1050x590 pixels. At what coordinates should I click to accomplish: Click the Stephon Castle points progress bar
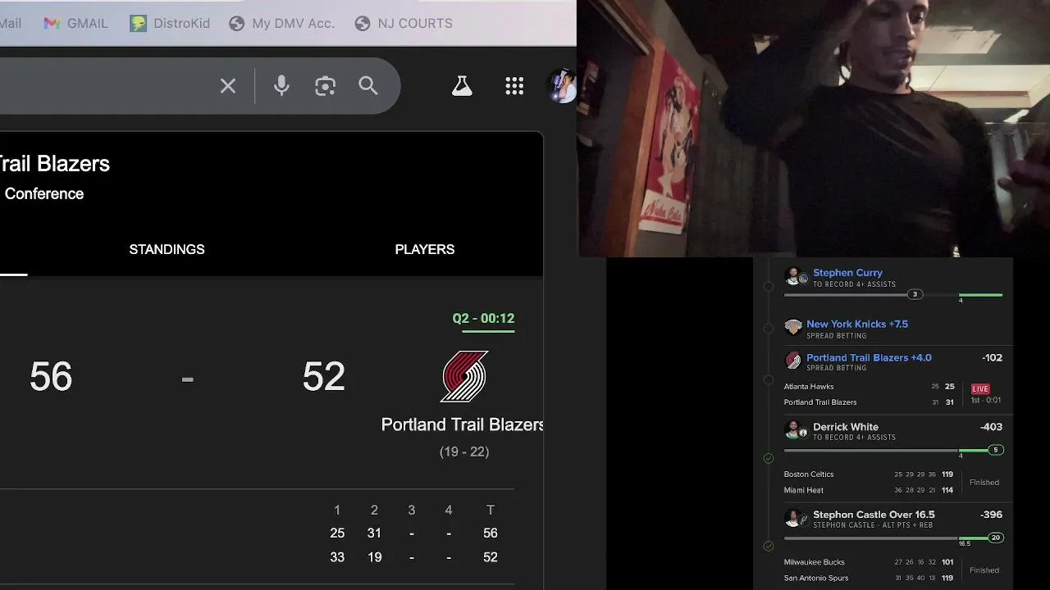pos(893,538)
